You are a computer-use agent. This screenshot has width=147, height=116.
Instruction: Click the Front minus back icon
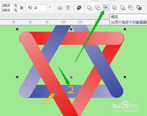[x=123, y=8]
